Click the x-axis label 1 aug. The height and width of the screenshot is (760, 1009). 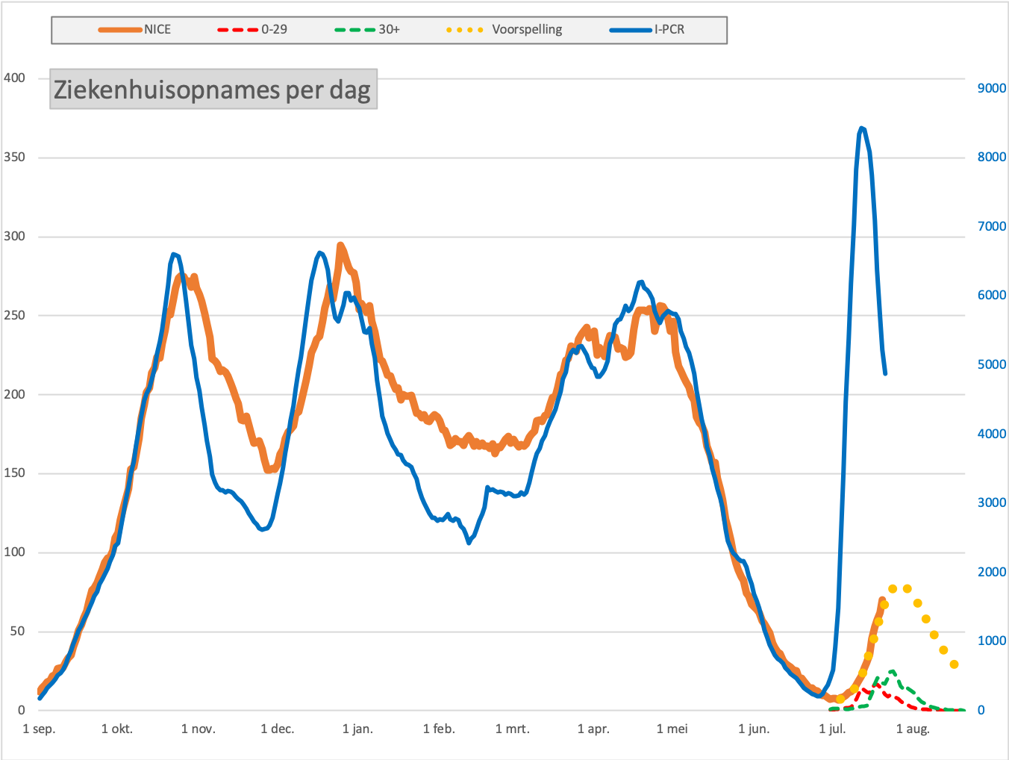click(x=913, y=729)
